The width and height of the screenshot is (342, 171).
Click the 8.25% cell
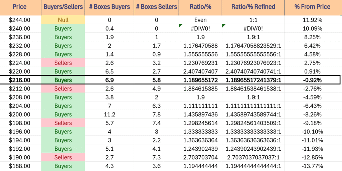(313, 37)
